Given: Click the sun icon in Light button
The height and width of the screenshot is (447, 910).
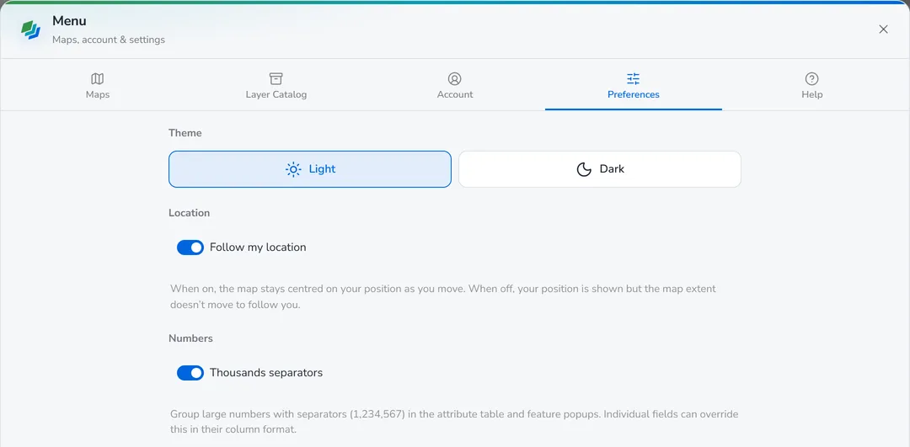Looking at the screenshot, I should coord(294,169).
